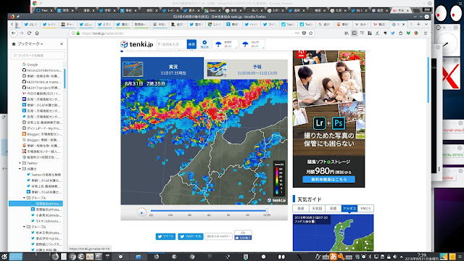
Task: Close the active tenki.jp tab
Action: point(403,24)
